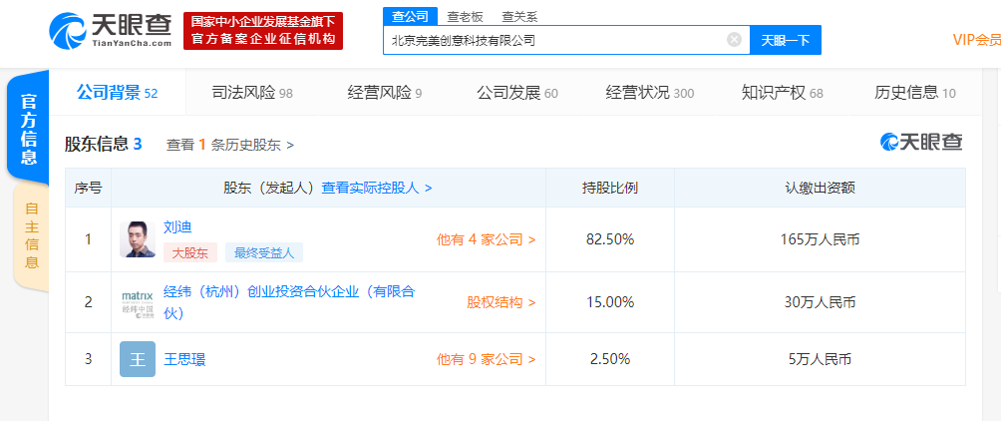Click Liu Di's profile photo

click(x=138, y=239)
